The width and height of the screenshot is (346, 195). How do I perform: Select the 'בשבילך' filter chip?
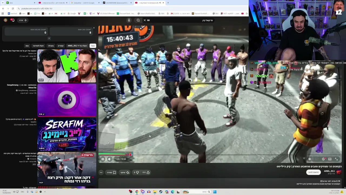tap(51, 46)
